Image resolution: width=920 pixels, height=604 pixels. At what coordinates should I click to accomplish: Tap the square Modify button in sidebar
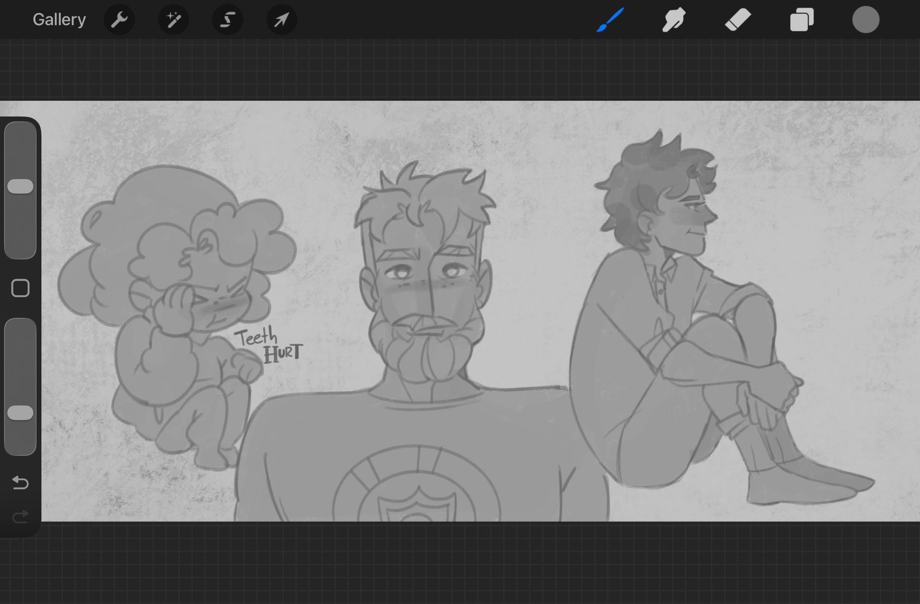coord(20,288)
